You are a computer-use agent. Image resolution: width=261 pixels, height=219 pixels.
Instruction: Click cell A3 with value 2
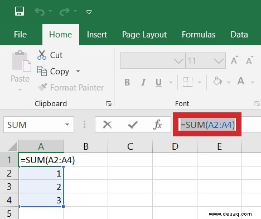(x=41, y=187)
